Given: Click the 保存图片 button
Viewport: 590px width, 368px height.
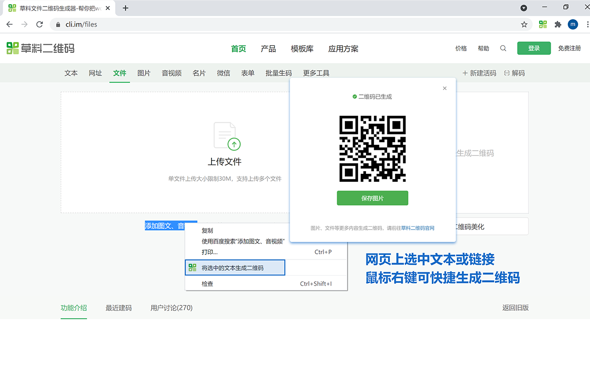Looking at the screenshot, I should tap(372, 198).
